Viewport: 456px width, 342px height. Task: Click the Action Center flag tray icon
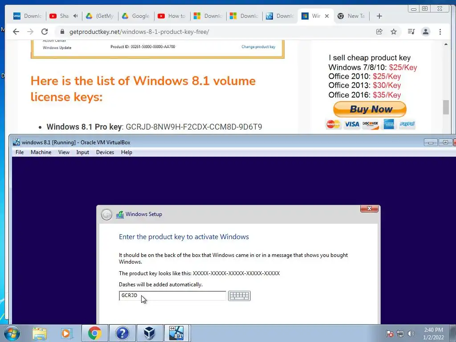click(x=390, y=334)
